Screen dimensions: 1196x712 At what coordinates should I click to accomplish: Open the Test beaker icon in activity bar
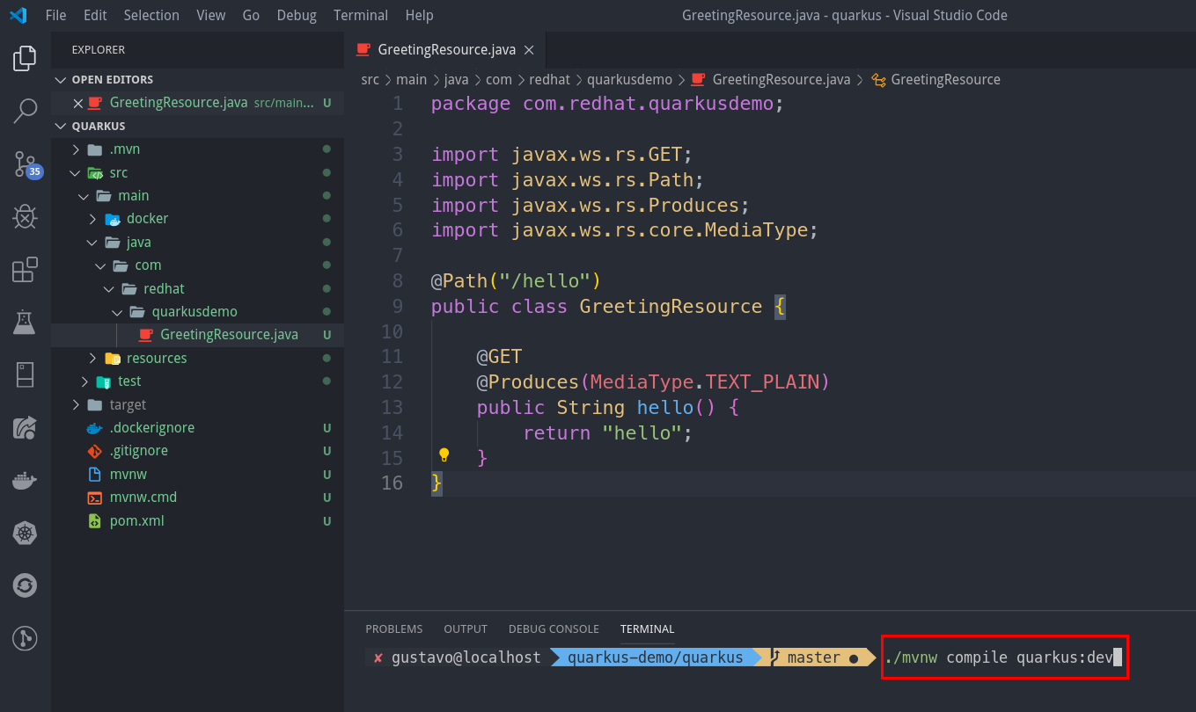25,322
